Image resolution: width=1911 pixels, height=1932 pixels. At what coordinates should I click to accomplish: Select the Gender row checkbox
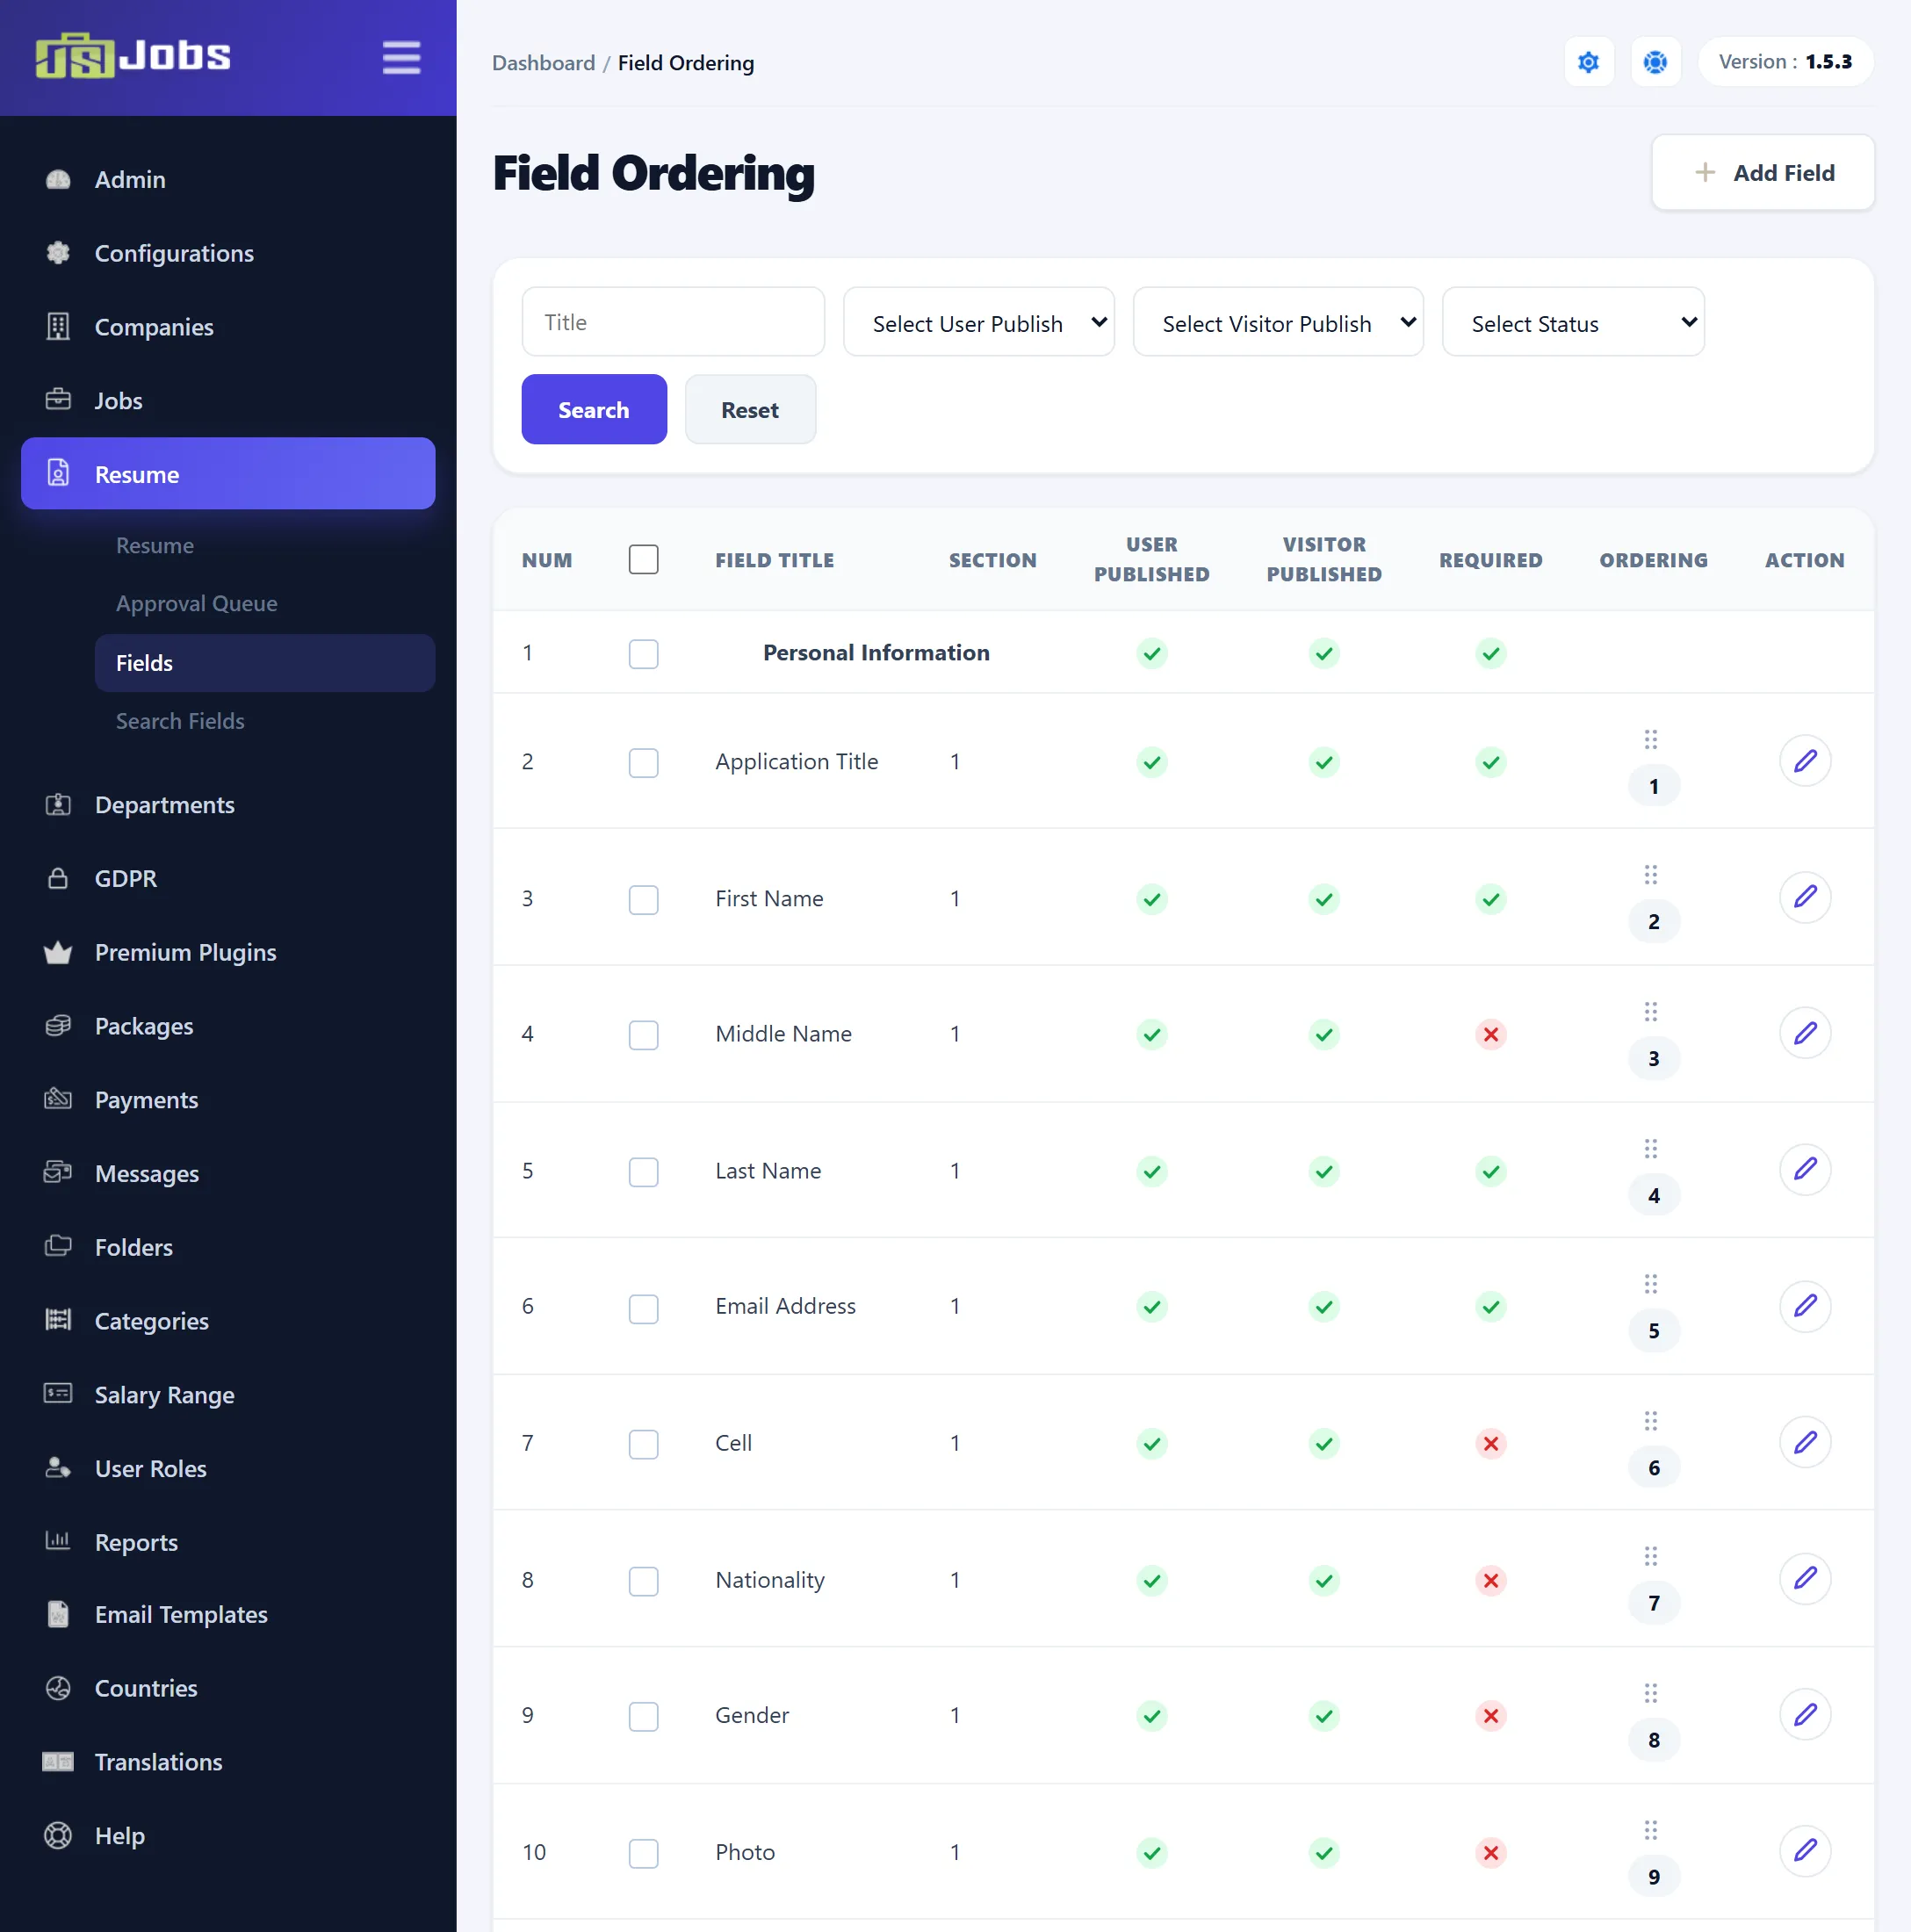click(x=643, y=1717)
